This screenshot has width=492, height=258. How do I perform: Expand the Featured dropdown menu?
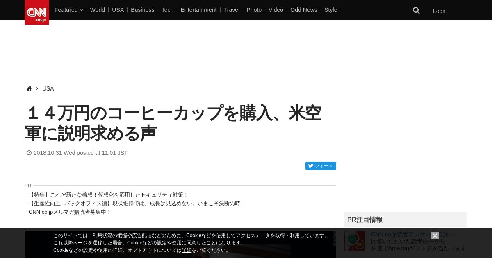click(69, 10)
